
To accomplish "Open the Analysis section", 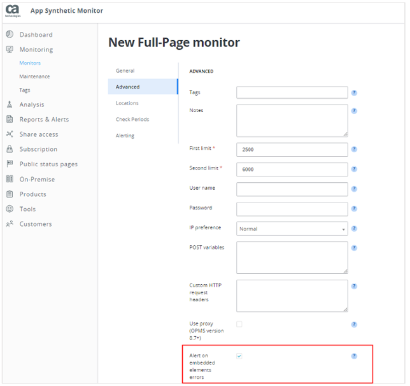I will [32, 104].
